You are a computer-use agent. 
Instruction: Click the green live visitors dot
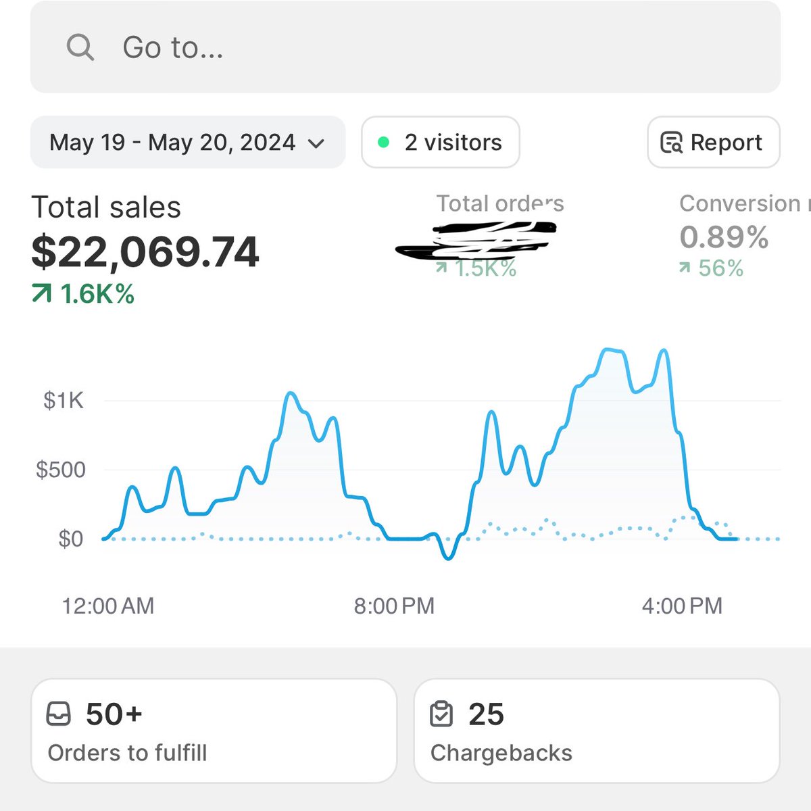pos(384,142)
